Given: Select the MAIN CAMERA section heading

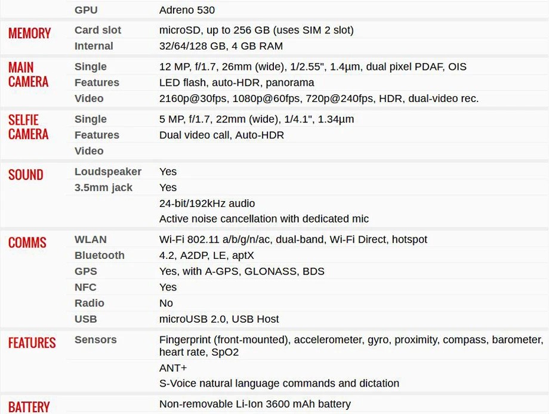Looking at the screenshot, I should point(29,75).
